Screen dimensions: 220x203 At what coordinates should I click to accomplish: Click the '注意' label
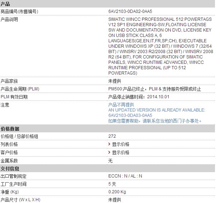(x=5, y=105)
